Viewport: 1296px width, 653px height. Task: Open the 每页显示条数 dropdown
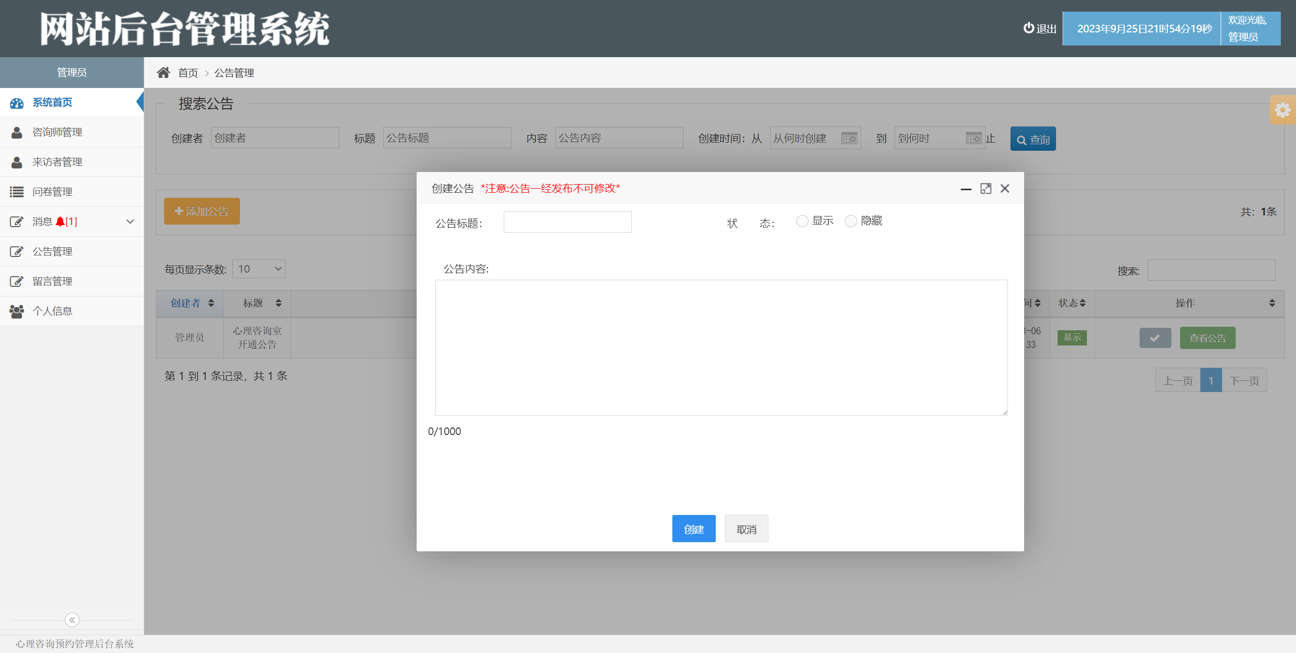[259, 269]
